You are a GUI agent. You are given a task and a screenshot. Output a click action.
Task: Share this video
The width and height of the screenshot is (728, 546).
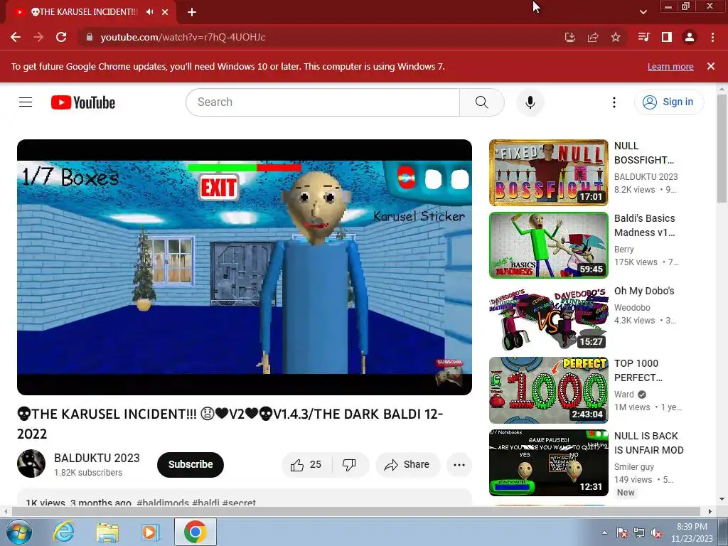point(407,464)
